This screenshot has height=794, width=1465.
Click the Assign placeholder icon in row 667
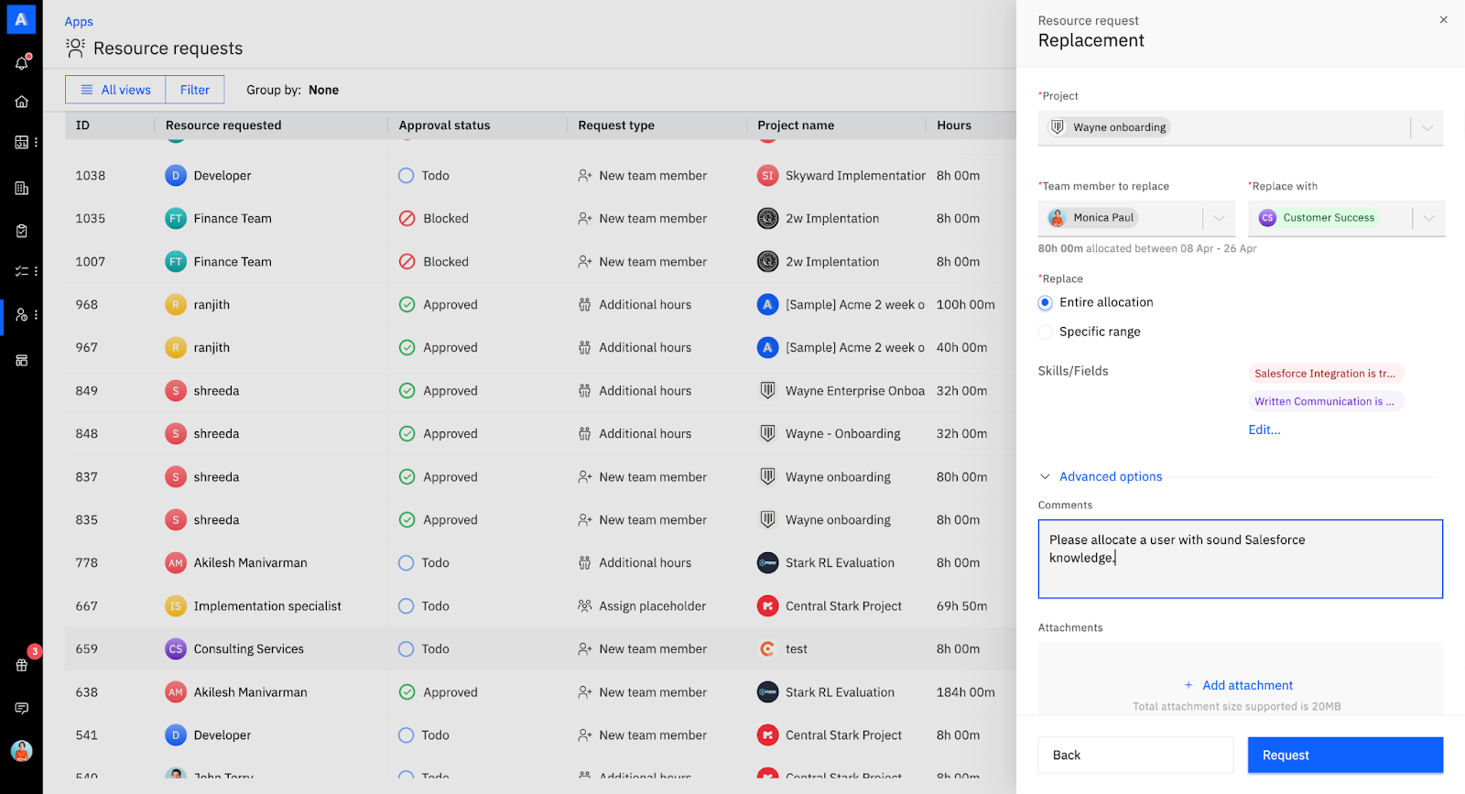[x=584, y=605]
